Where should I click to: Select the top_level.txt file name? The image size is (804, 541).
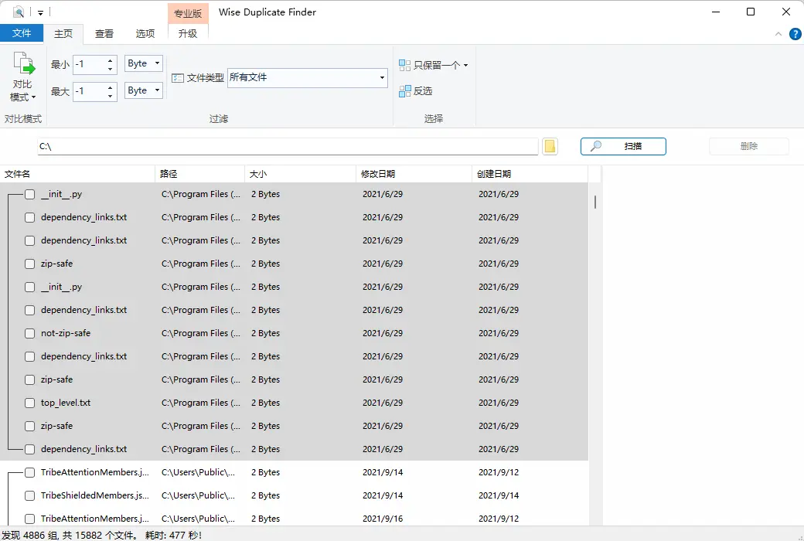coord(66,403)
